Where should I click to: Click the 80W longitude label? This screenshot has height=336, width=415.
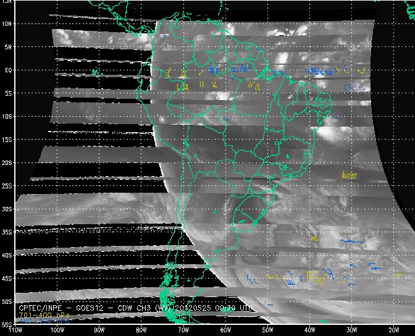141,330
